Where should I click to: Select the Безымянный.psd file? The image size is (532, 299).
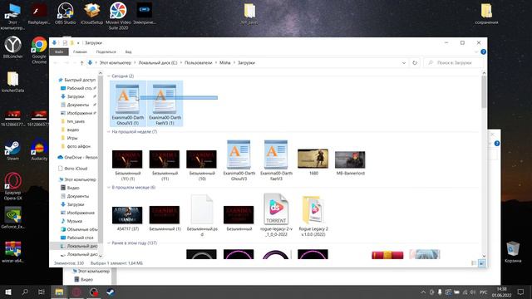pyautogui.click(x=201, y=215)
